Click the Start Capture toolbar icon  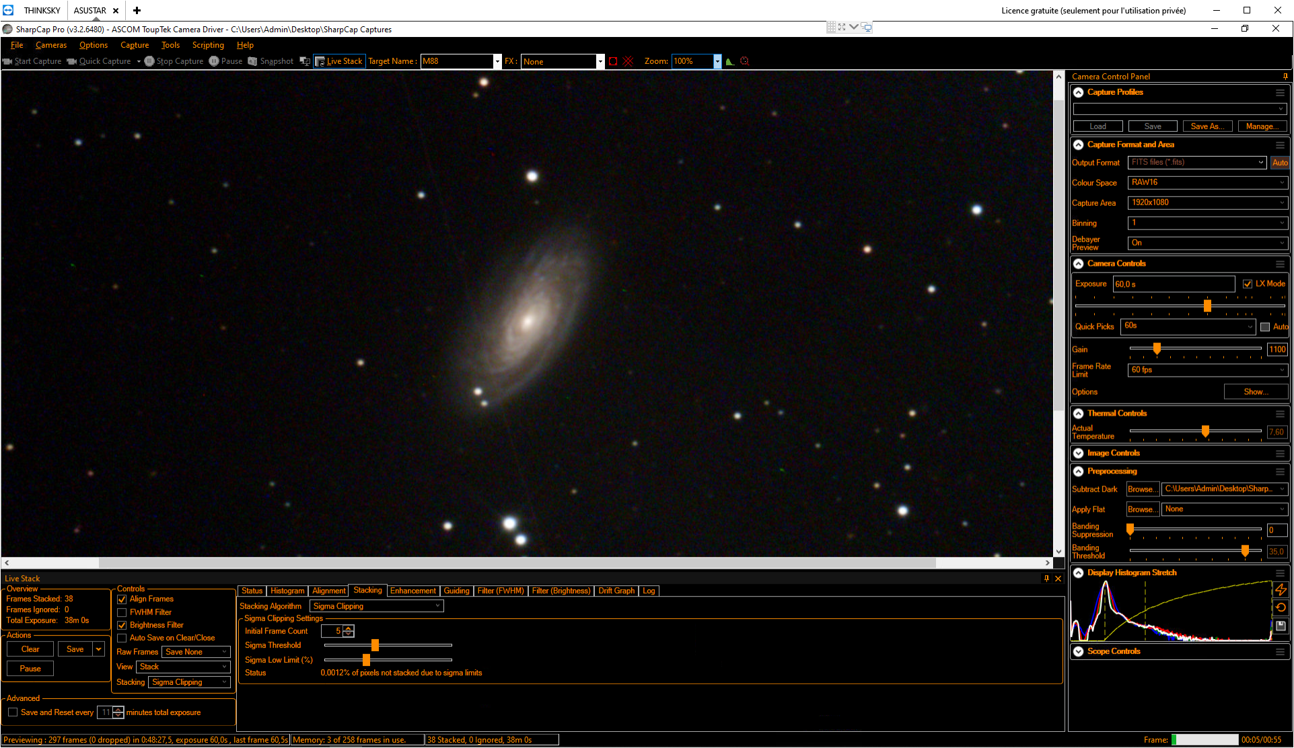point(7,61)
